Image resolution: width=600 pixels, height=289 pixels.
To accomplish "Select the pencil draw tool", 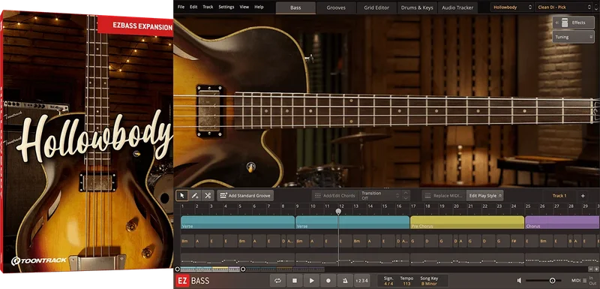I will tap(195, 196).
